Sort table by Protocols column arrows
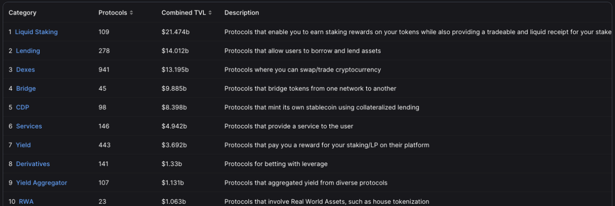 point(131,13)
